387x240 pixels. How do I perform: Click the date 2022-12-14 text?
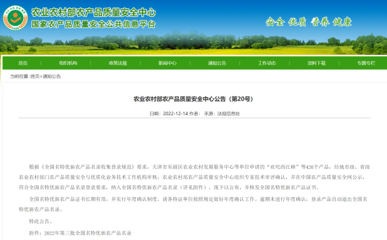pyautogui.click(x=175, y=114)
